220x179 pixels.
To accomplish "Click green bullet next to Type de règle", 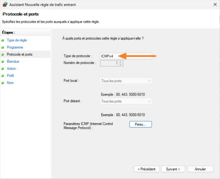I will click(3, 41).
